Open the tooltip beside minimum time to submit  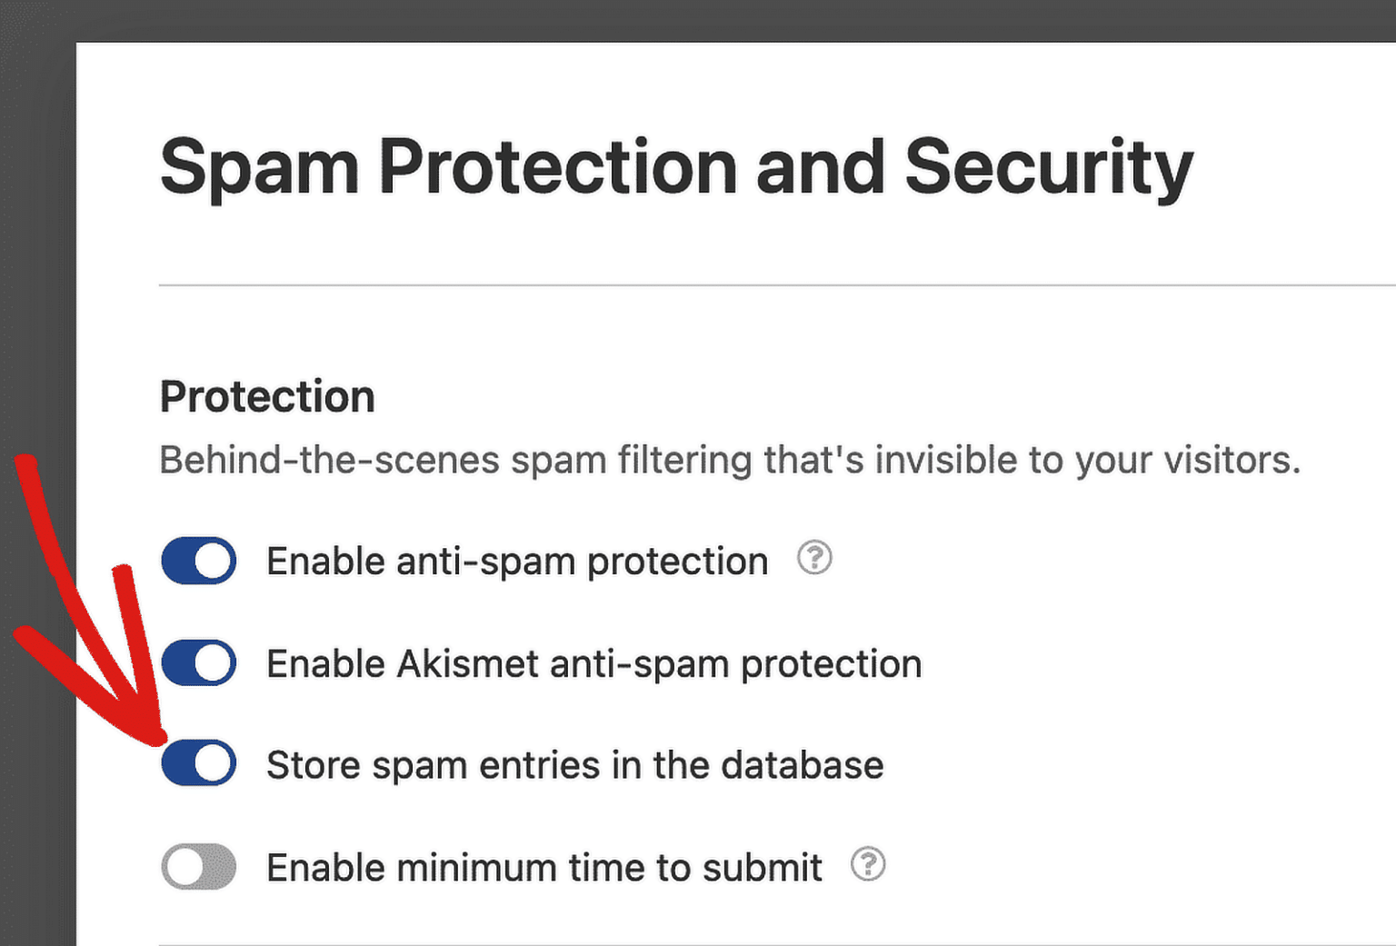point(867,866)
